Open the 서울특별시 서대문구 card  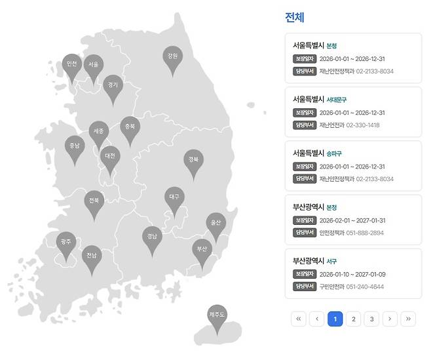click(353, 112)
